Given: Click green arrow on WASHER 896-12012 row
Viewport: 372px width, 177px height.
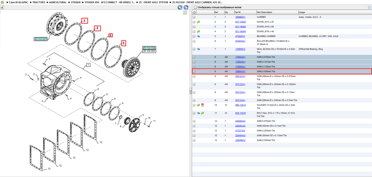Looking at the screenshot, I should click(x=199, y=105).
